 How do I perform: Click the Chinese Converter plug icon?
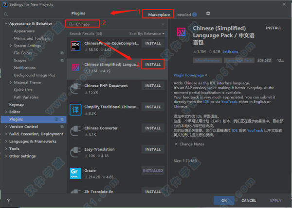coord(75,131)
